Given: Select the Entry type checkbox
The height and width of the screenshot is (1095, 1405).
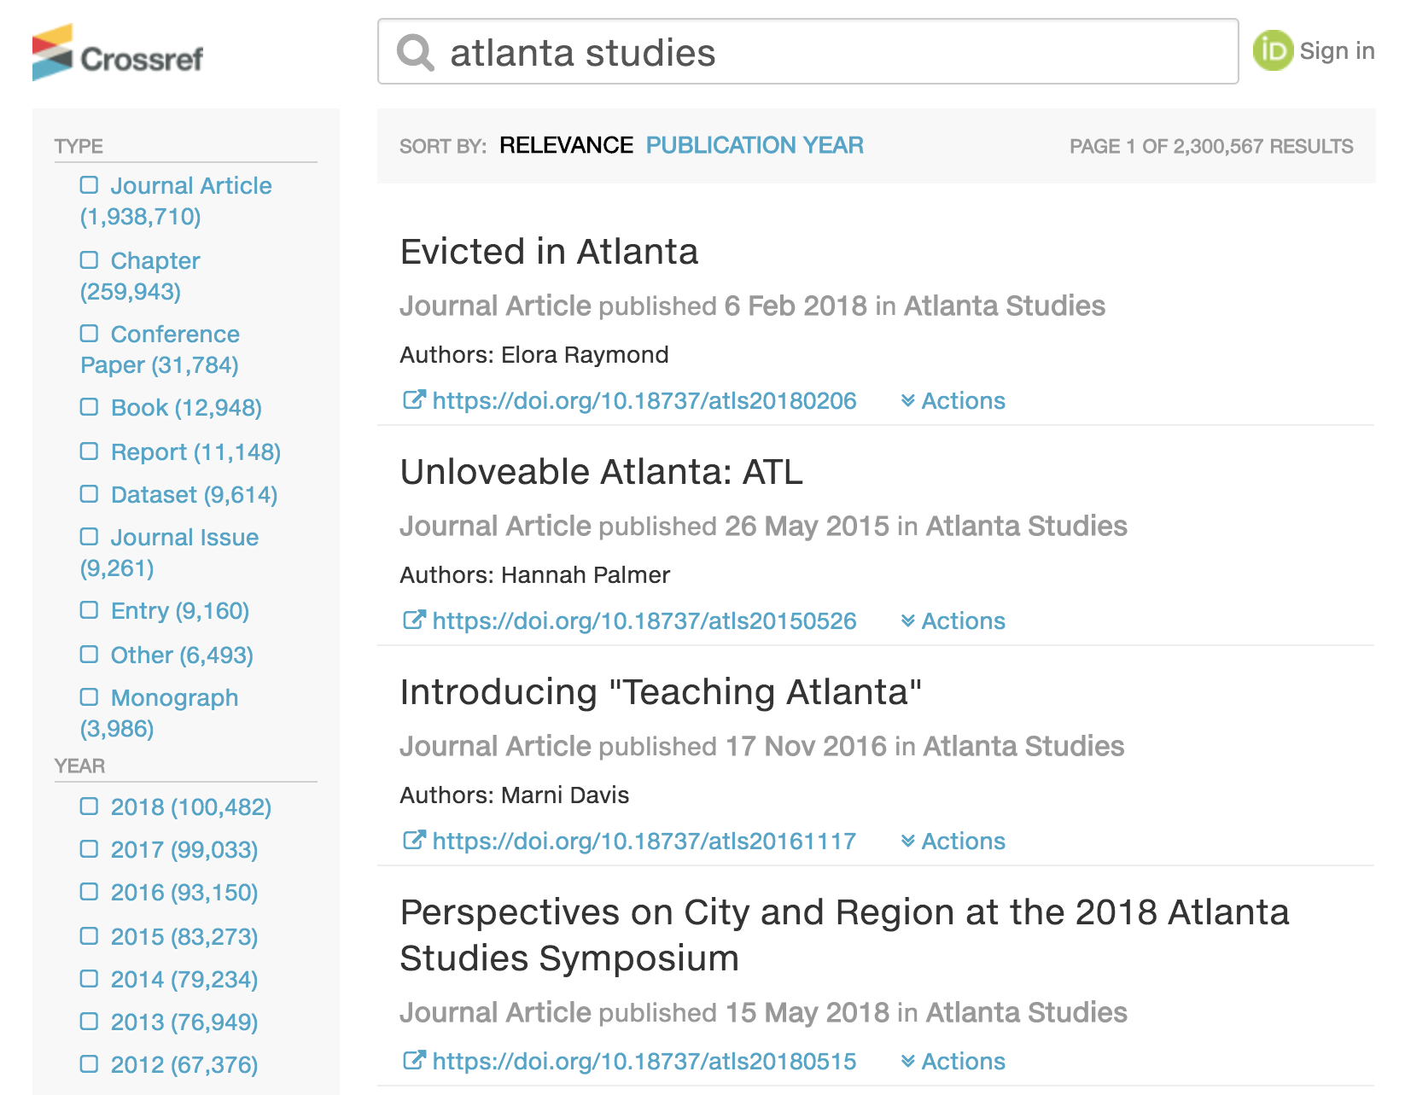Looking at the screenshot, I should point(90,609).
